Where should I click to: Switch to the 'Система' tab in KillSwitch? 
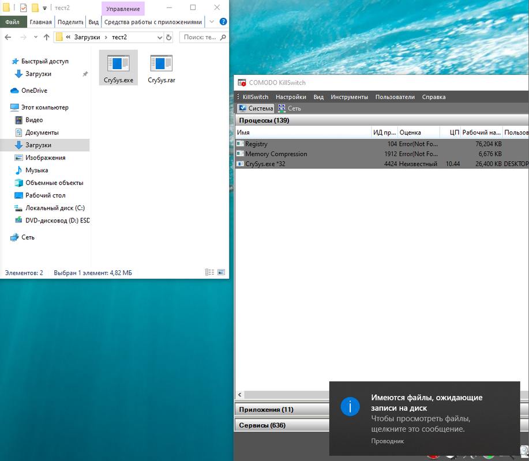pyautogui.click(x=256, y=108)
